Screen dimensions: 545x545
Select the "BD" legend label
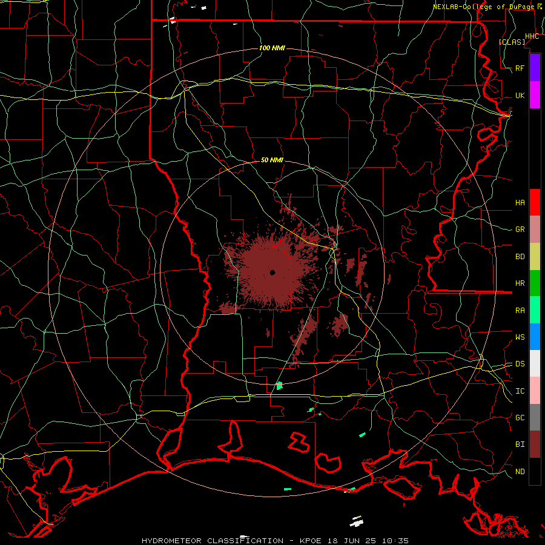coord(520,257)
